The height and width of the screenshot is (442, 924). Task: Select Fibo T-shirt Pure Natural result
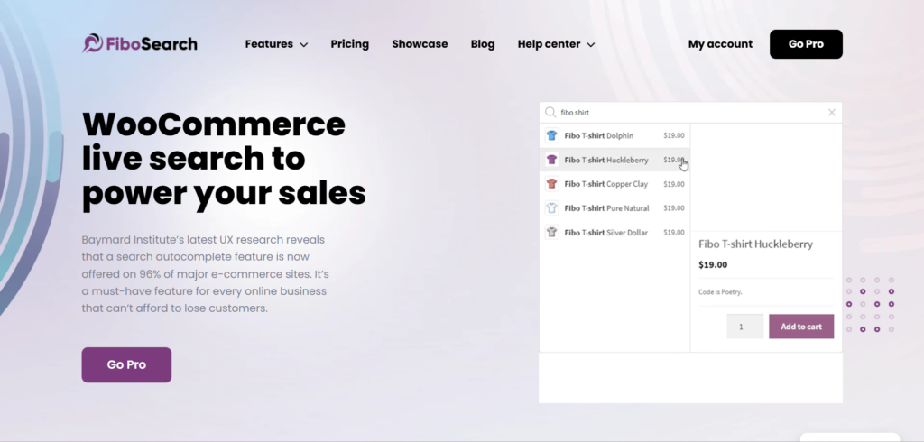pyautogui.click(x=614, y=208)
